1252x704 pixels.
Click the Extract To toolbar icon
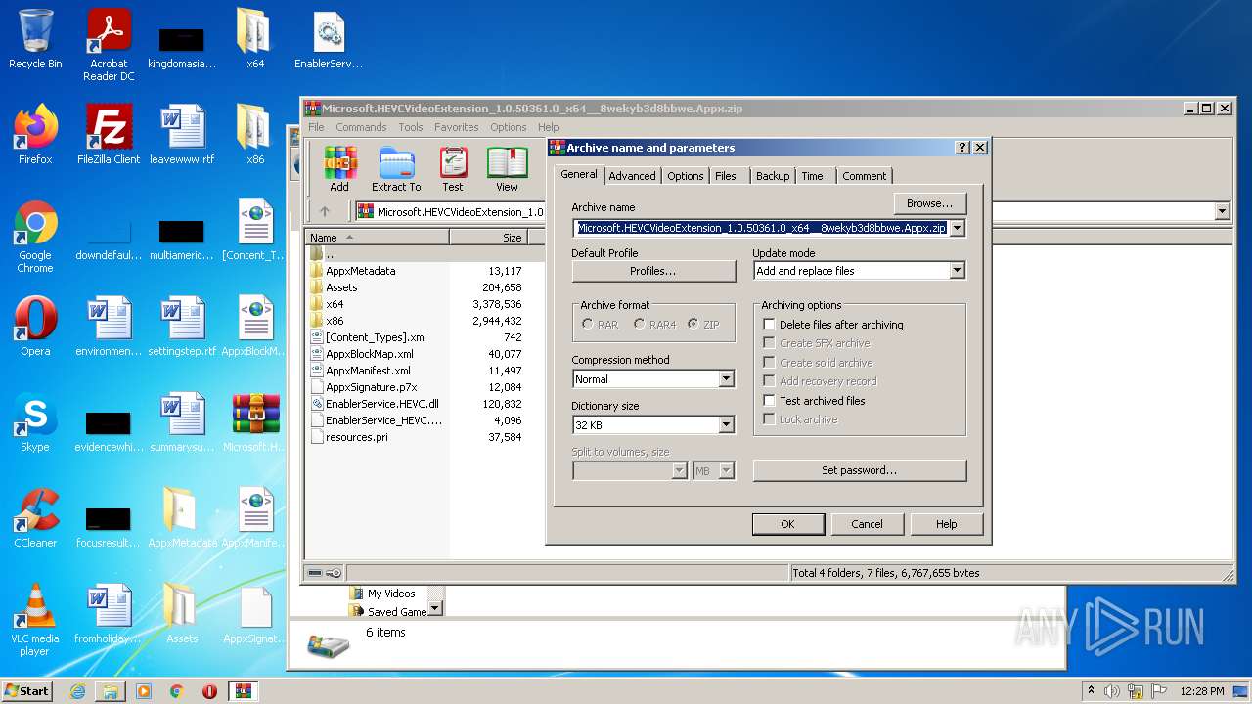point(396,169)
